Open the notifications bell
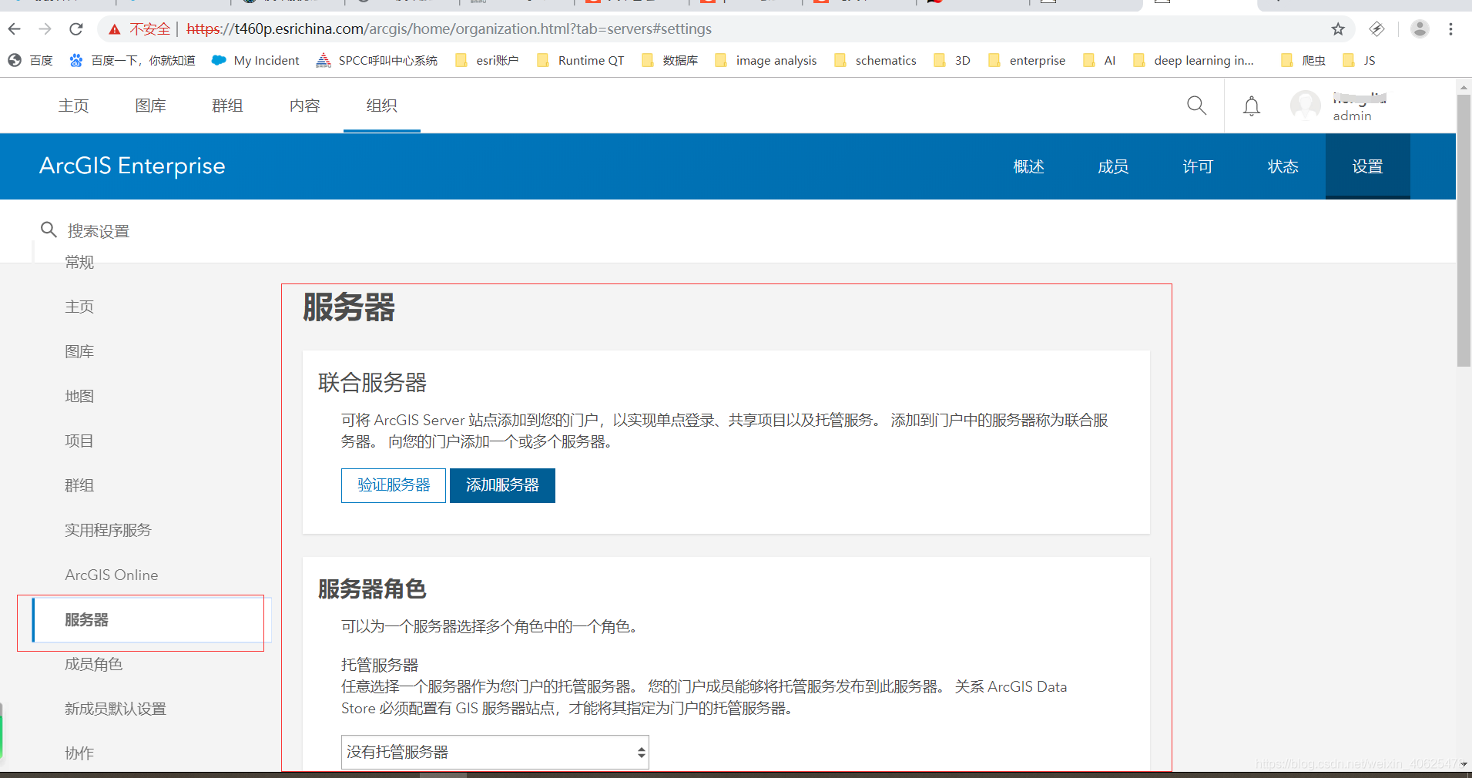Screen dimensions: 1472x778 (x=1252, y=106)
